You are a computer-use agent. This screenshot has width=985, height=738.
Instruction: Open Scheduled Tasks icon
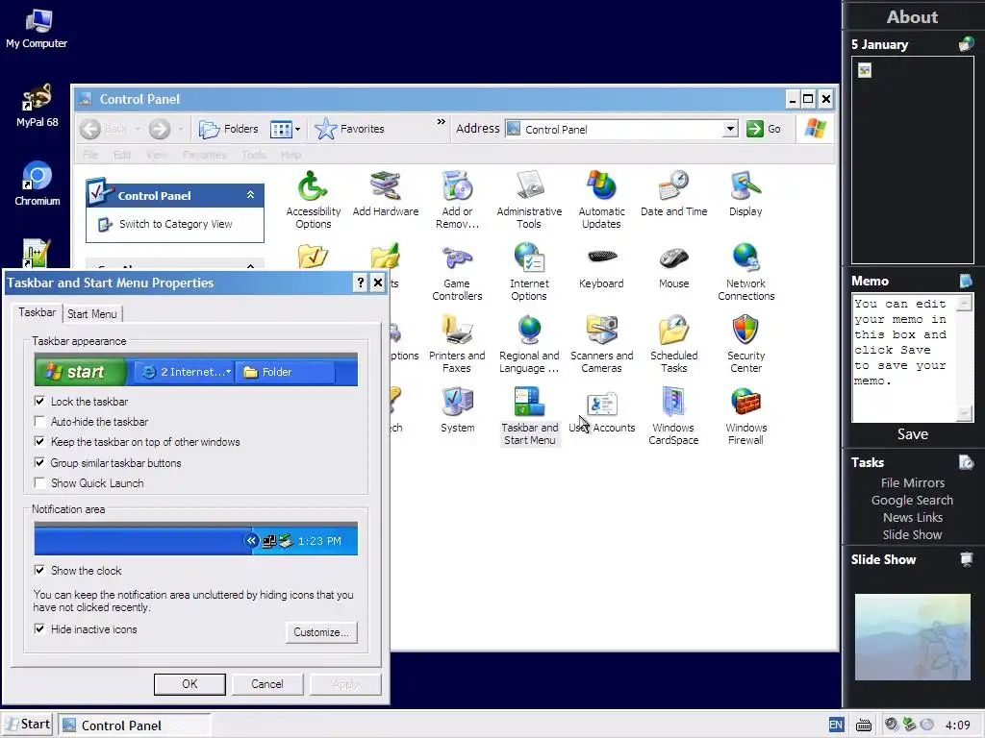point(673,344)
